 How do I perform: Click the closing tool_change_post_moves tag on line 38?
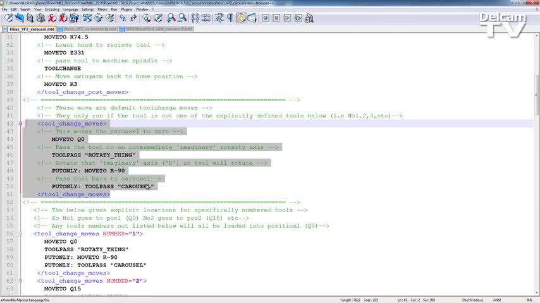(x=83, y=92)
